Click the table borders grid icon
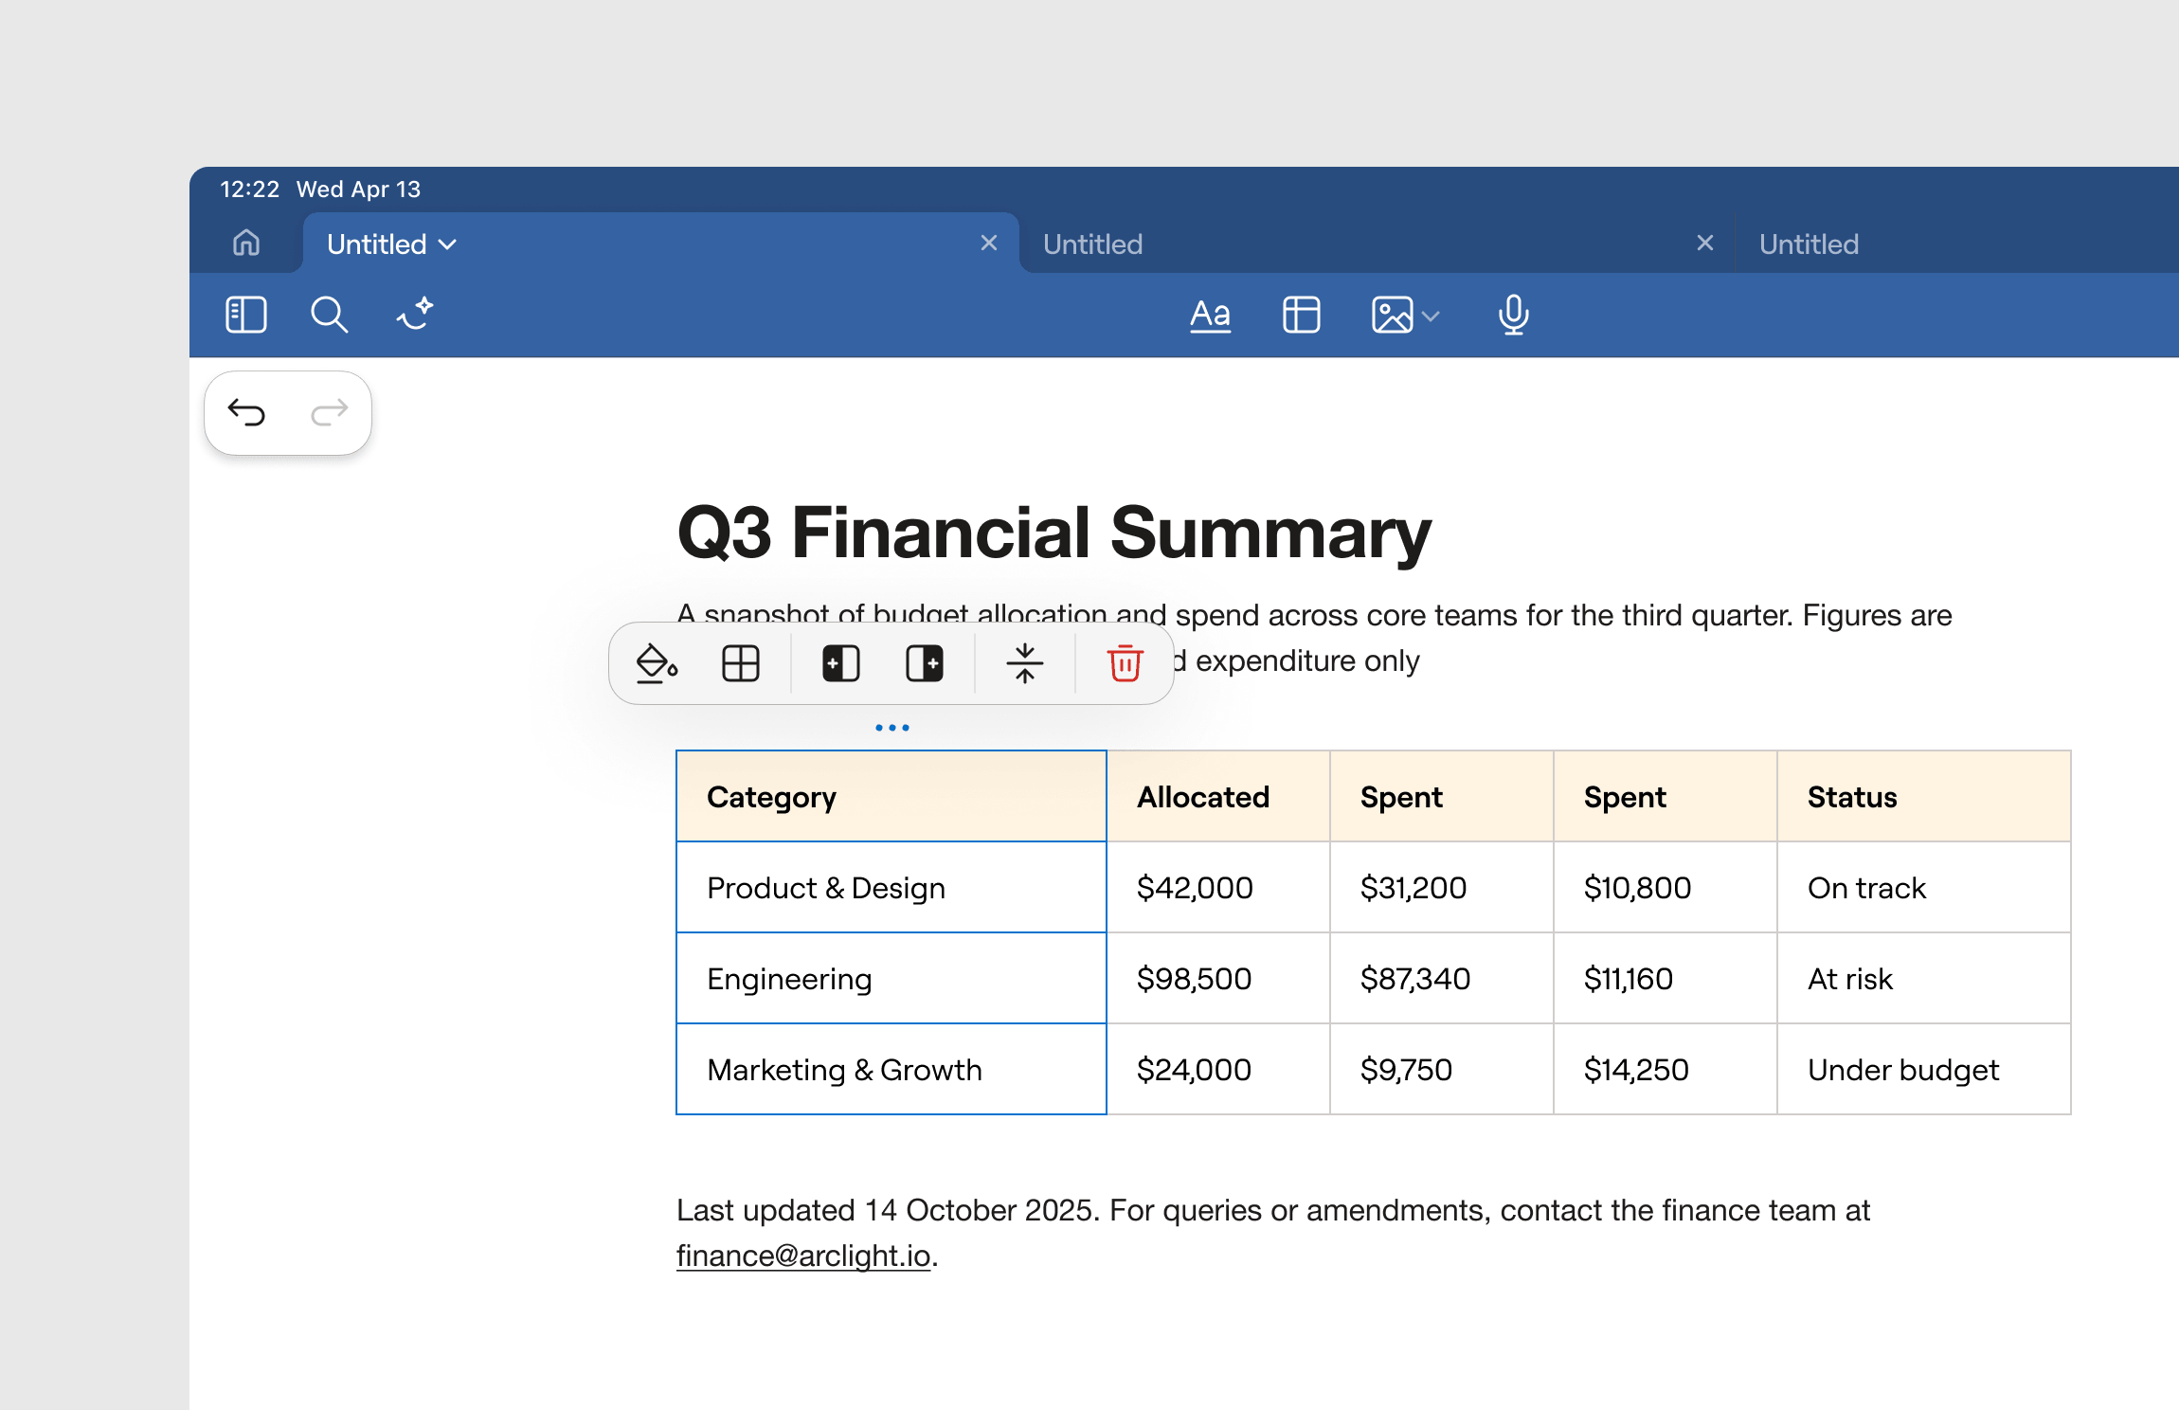This screenshot has width=2179, height=1410. coord(740,663)
